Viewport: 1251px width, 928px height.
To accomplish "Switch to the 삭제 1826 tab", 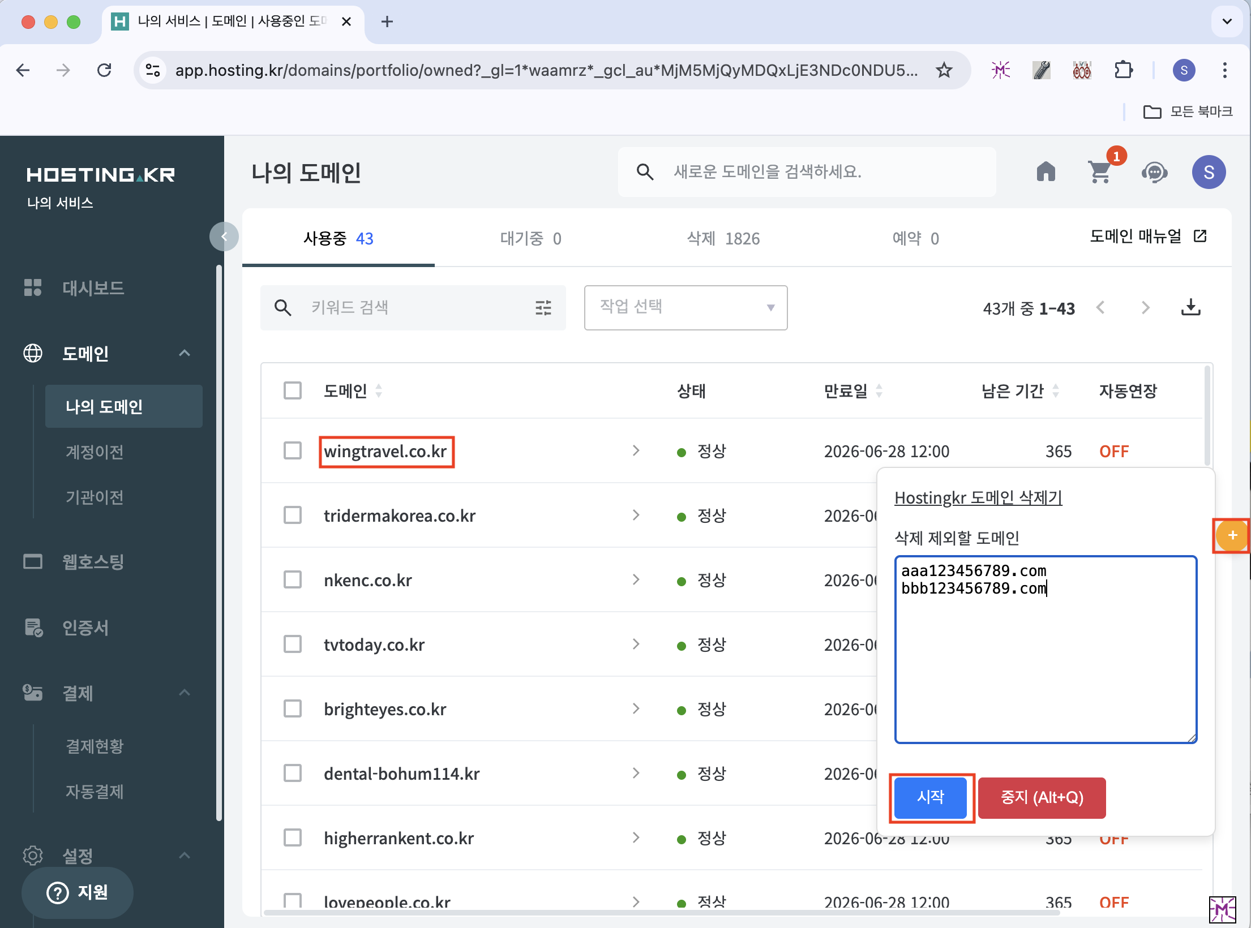I will [x=723, y=238].
